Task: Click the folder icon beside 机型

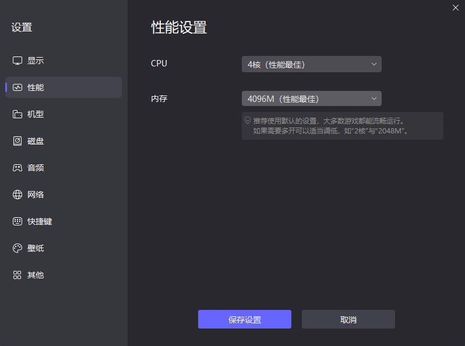Action: click(17, 114)
